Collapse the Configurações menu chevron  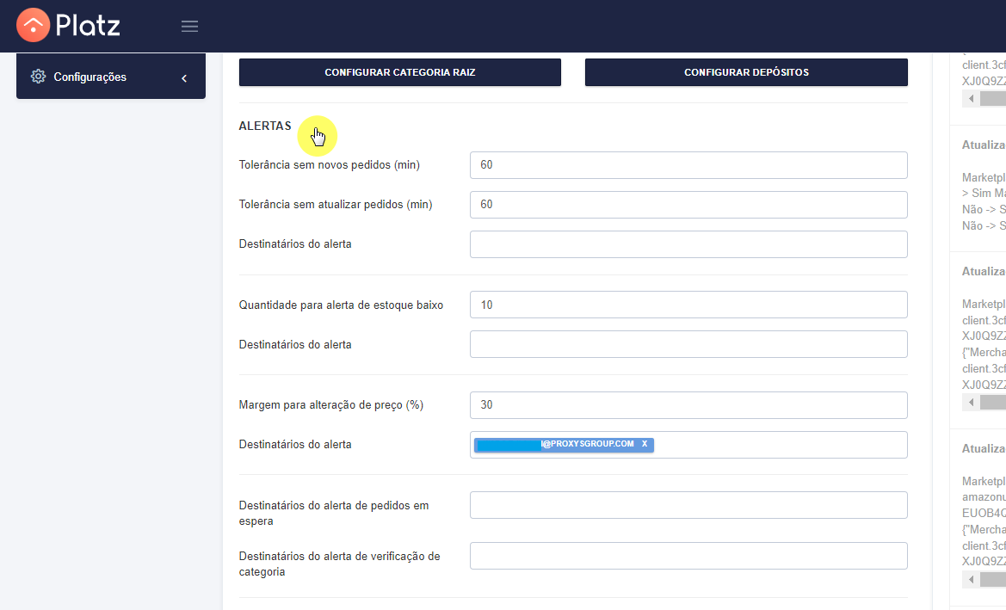click(x=184, y=77)
